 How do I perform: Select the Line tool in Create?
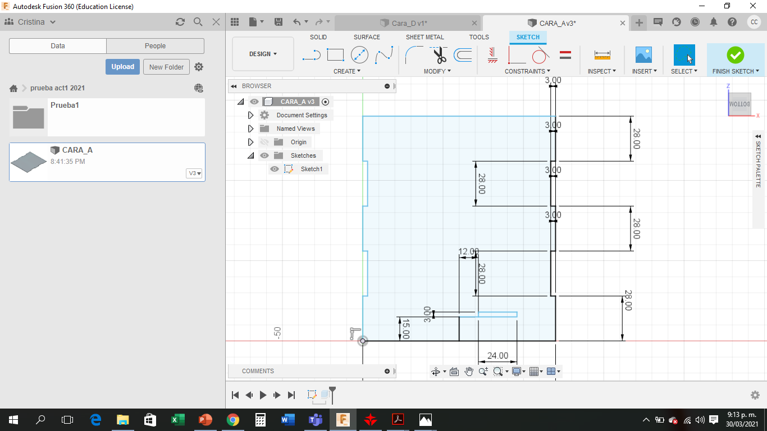(x=311, y=55)
